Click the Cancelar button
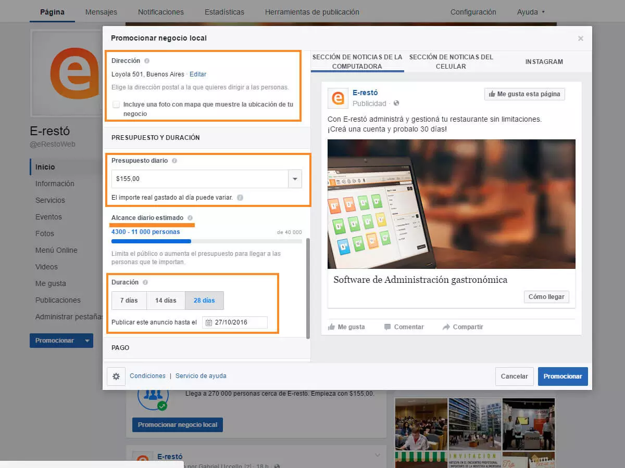625x468 pixels. click(x=515, y=376)
